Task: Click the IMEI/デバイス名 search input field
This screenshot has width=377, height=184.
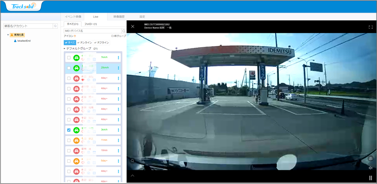Action: coord(93,31)
